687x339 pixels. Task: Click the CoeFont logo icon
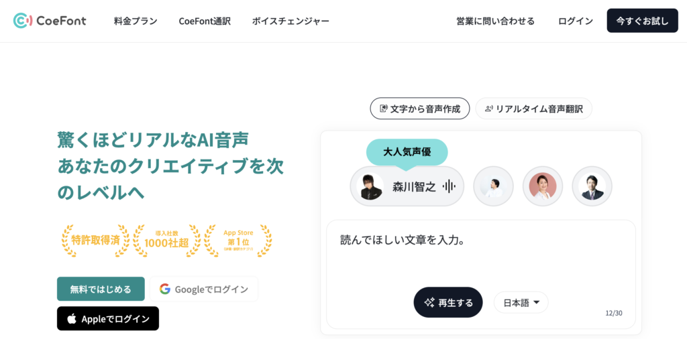[22, 21]
